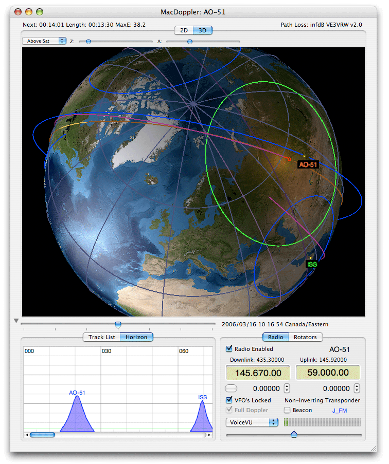The height and width of the screenshot is (464, 389).
Task: Enable the Beacon checkbox
Action: (x=287, y=410)
